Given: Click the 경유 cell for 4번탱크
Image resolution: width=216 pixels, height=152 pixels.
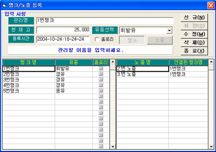Looking at the screenshot, I should (74, 85).
